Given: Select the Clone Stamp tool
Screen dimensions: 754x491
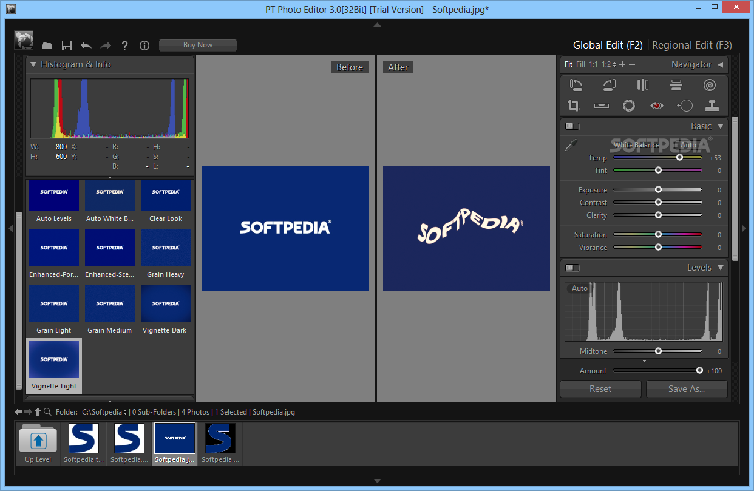Looking at the screenshot, I should pos(712,106).
